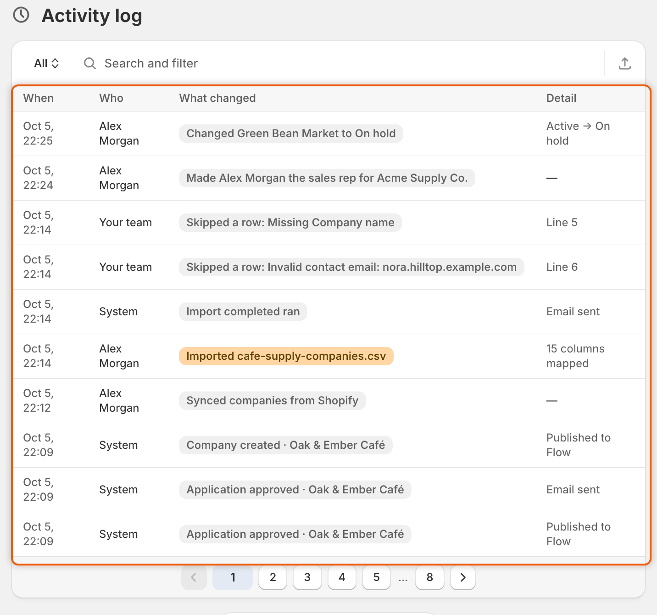Click the Oct 5, 22:25 timestamp
Viewport: 657px width, 615px height.
[x=39, y=134]
